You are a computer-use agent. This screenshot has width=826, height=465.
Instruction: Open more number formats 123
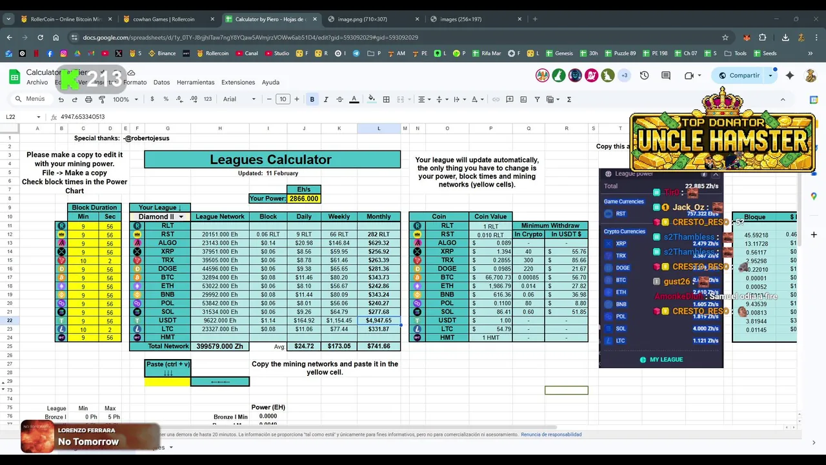[x=207, y=99]
